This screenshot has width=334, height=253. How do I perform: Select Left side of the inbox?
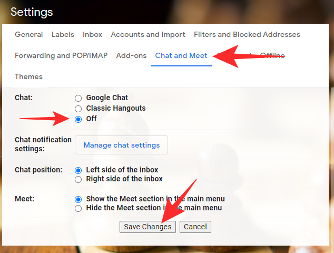tap(78, 170)
